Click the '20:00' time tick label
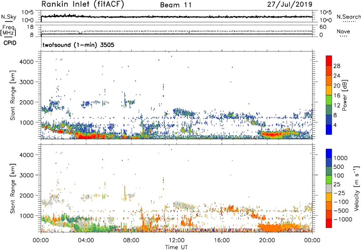Viewport: 361px width, 250px height. pos(267,241)
